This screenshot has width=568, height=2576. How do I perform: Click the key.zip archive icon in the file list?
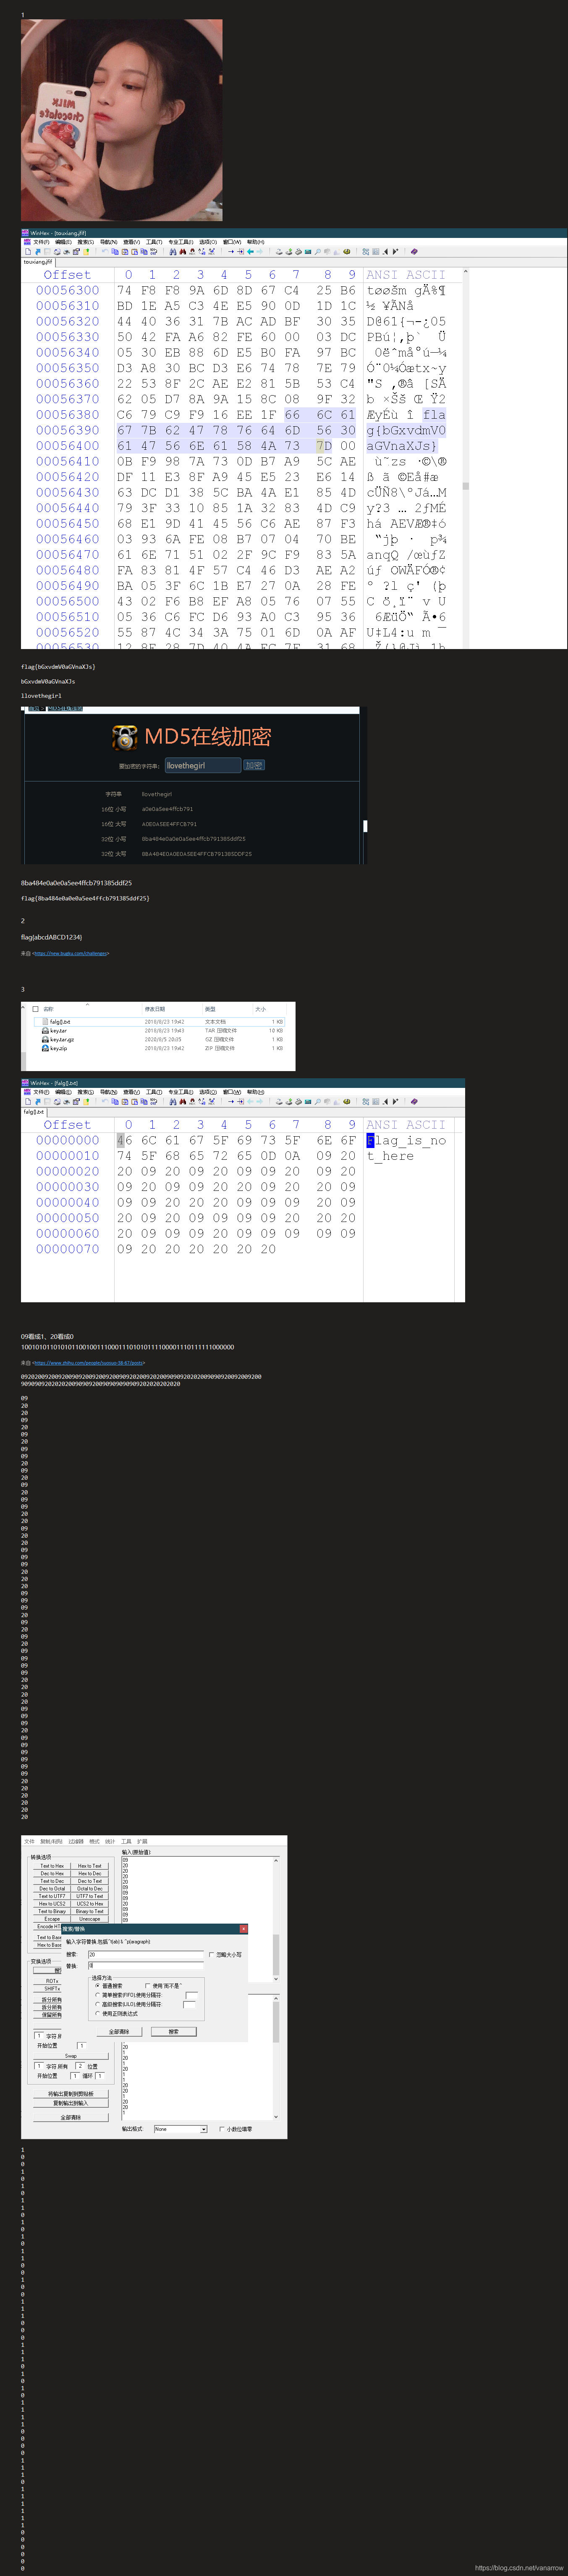click(46, 1048)
